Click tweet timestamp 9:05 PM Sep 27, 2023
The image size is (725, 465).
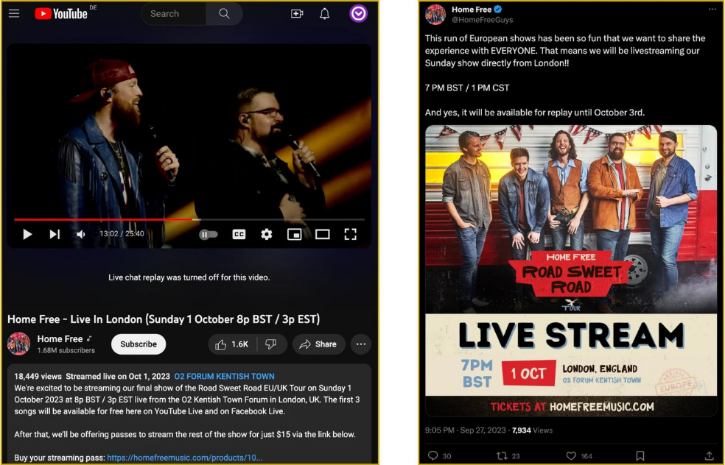[465, 430]
